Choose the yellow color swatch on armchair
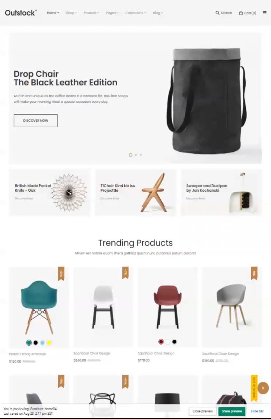Viewport: 271px width, 419px height. 49,343
